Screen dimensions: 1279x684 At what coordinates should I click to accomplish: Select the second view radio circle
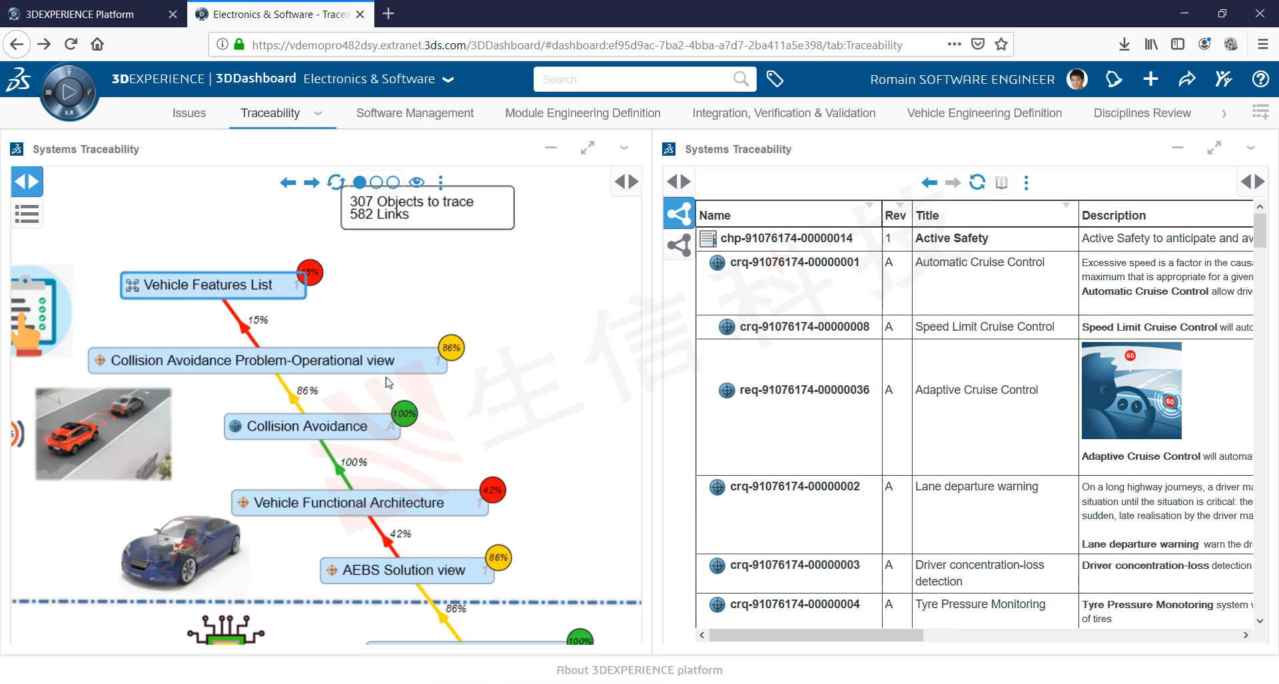[376, 182]
